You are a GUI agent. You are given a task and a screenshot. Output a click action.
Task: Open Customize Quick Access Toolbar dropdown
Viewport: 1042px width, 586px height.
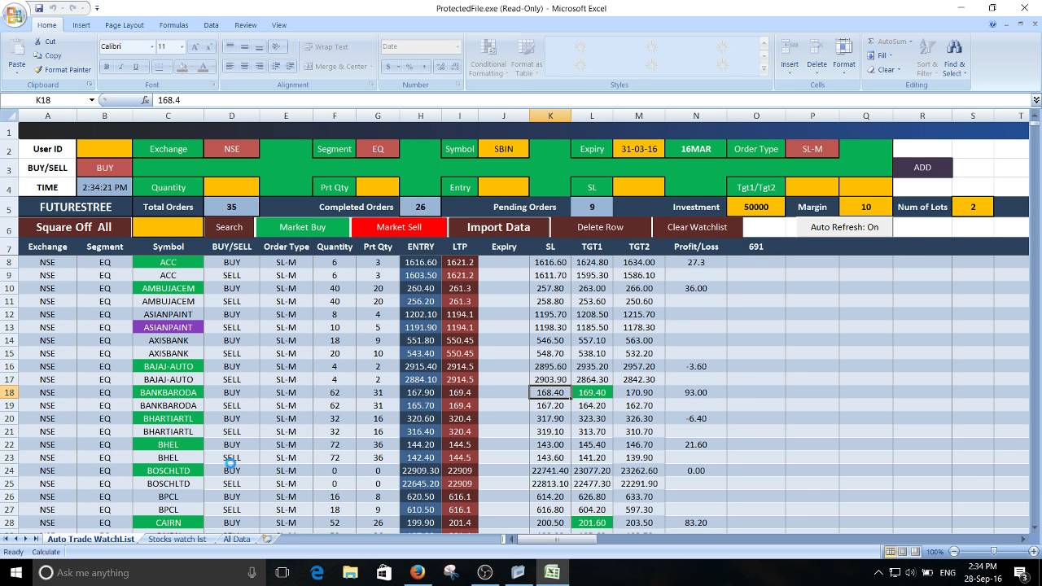[x=97, y=8]
